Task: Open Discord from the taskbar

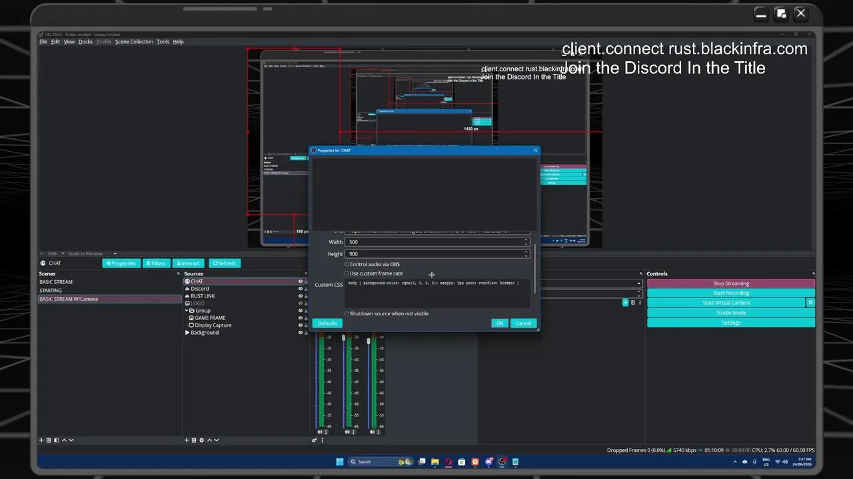Action: click(x=488, y=462)
